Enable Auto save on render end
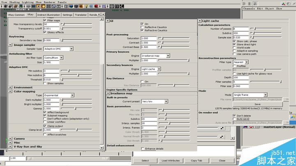The height and width of the screenshot is (166, 296). coord(234,119)
